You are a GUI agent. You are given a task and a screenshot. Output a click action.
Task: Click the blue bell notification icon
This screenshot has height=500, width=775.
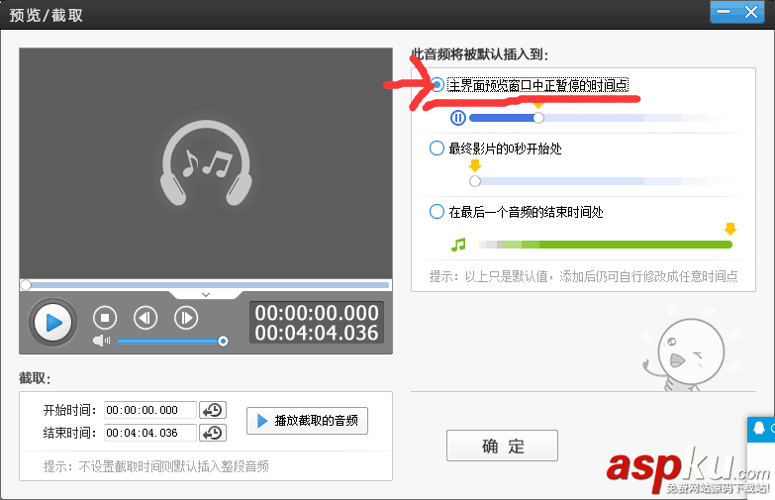coord(760,428)
